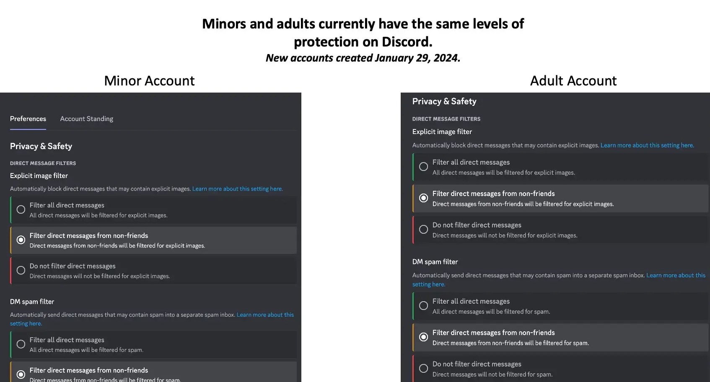710x382 pixels.
Task: Click the minor panel's 'DM spam filter' heading
Action: coord(32,302)
